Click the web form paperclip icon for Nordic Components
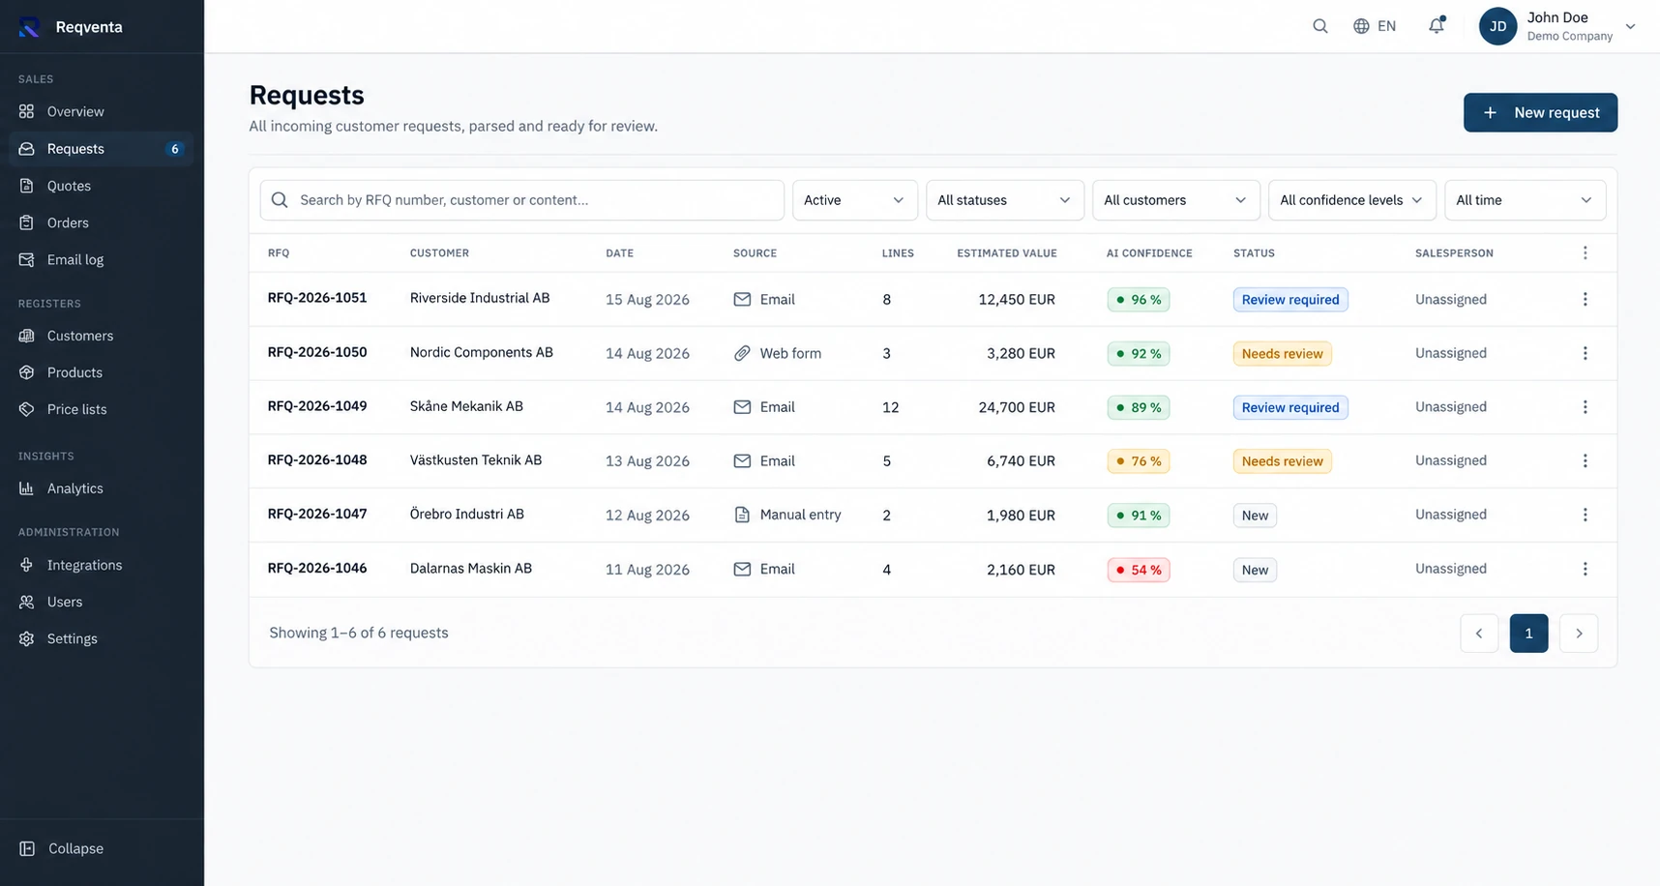1660x886 pixels. pos(742,353)
